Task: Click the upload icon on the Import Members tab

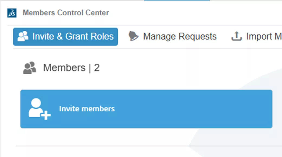Action: coord(236,36)
